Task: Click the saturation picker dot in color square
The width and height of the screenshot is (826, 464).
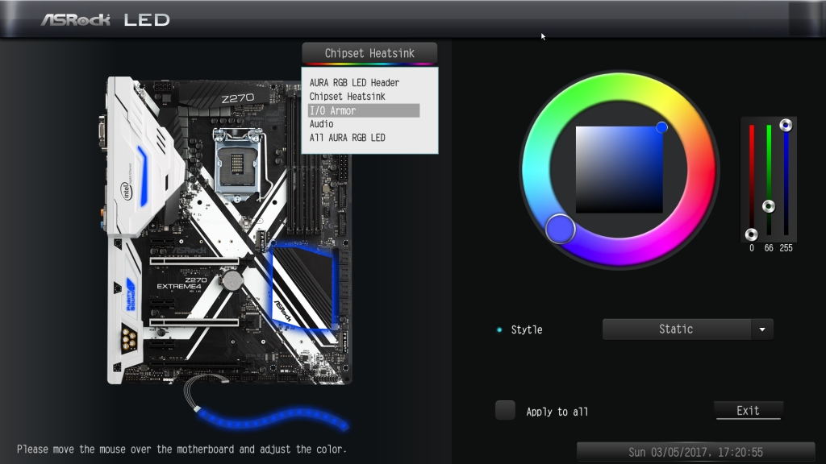Action: (661, 127)
